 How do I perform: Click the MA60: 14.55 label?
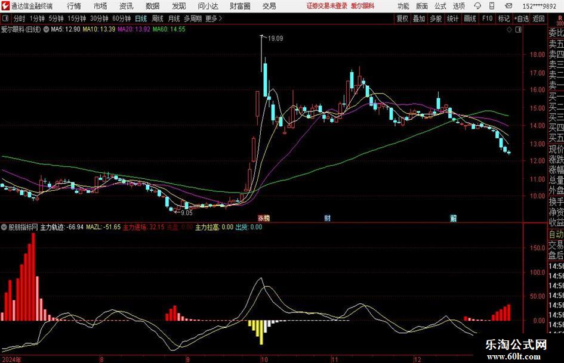(169, 29)
